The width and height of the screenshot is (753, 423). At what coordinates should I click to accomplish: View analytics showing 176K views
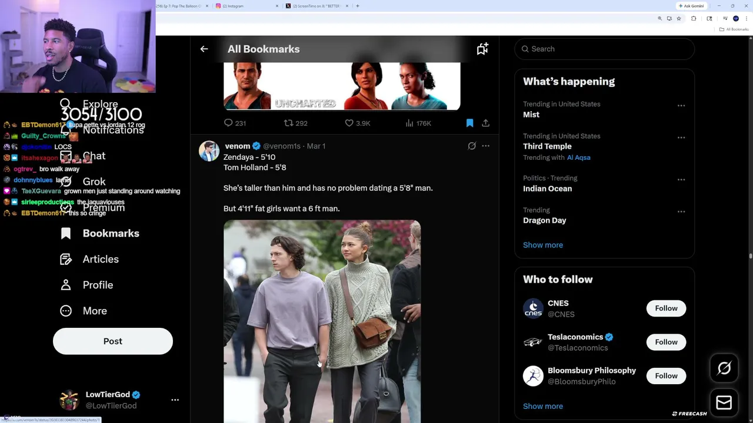418,123
